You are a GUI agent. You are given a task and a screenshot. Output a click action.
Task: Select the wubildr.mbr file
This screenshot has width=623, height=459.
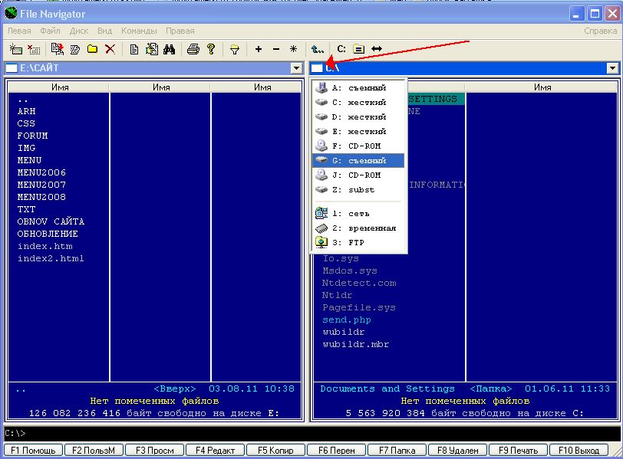click(x=355, y=344)
